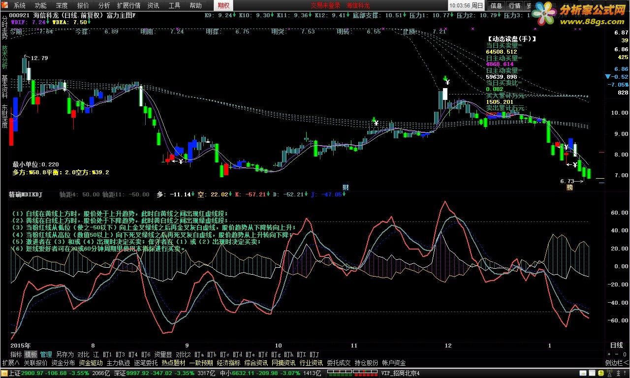Image resolution: width=630 pixels, height=378 pixels.
Task: Collapse the 扩展 panel with caret
Action: [x=10, y=363]
